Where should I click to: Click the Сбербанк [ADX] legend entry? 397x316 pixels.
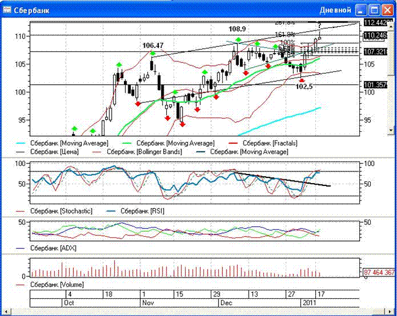[x=46, y=248]
